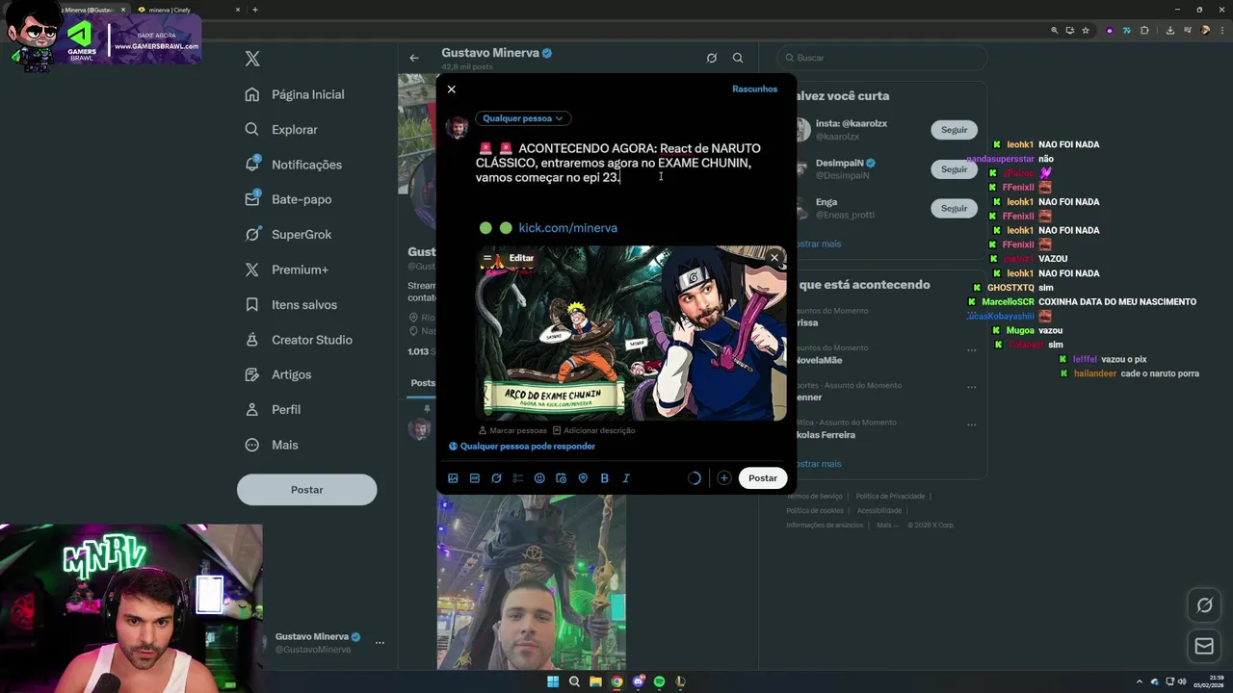Open more options for Nikolas Ferreira trend

[x=971, y=424]
